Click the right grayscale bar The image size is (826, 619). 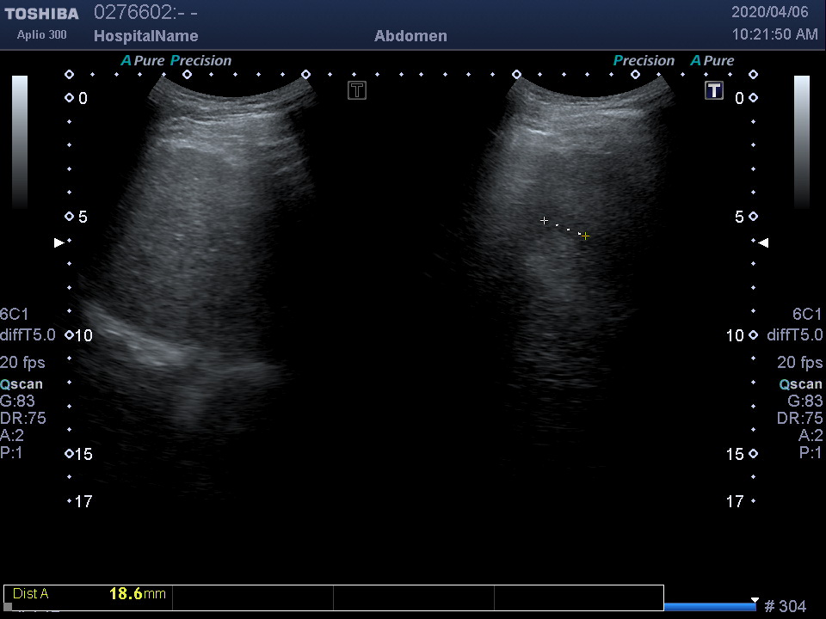[801, 142]
